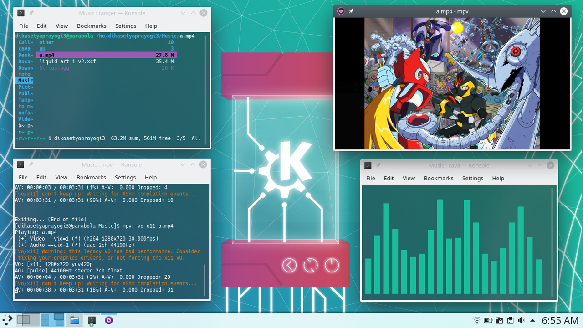The height and width of the screenshot is (328, 583).
Task: Open File menu in mpv Konsole
Action: click(23, 177)
